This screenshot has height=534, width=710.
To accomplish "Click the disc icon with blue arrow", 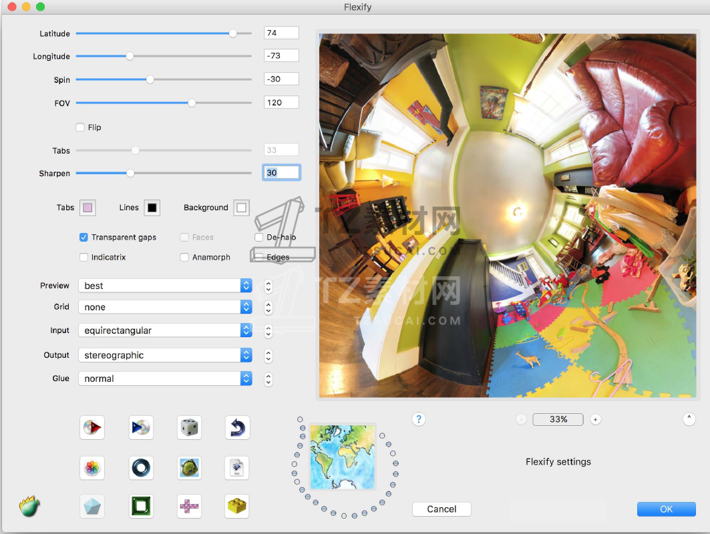I will (x=141, y=427).
